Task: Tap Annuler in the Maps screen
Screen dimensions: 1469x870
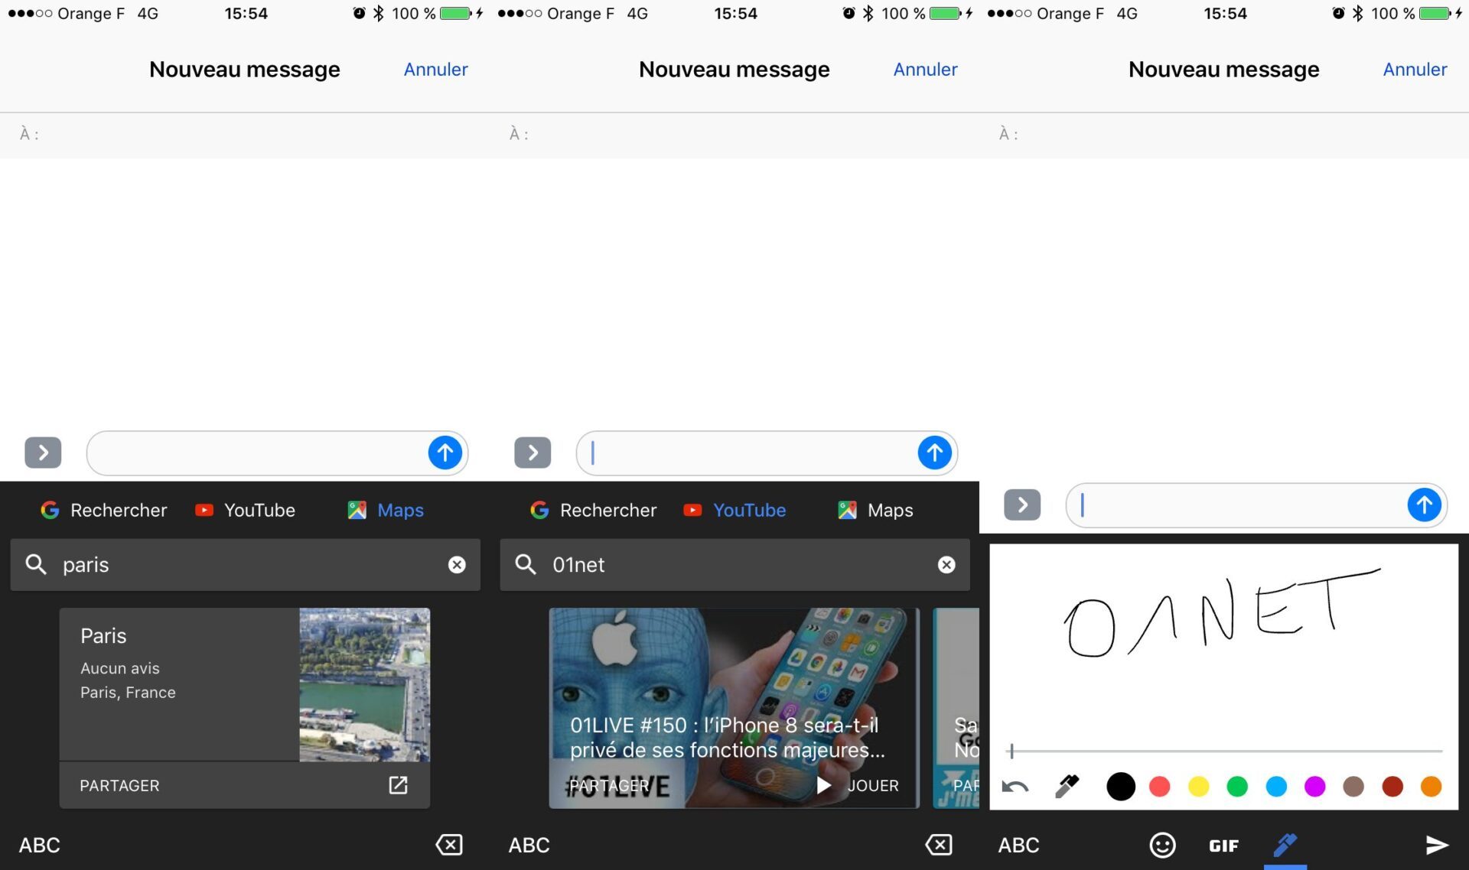Action: point(435,70)
